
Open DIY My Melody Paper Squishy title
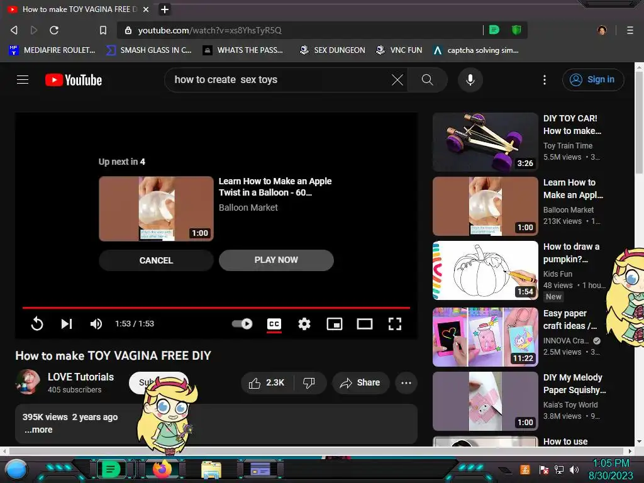tap(574, 384)
